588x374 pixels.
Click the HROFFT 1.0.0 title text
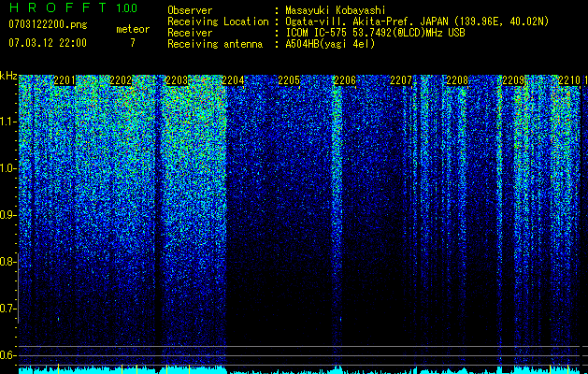tap(73, 7)
